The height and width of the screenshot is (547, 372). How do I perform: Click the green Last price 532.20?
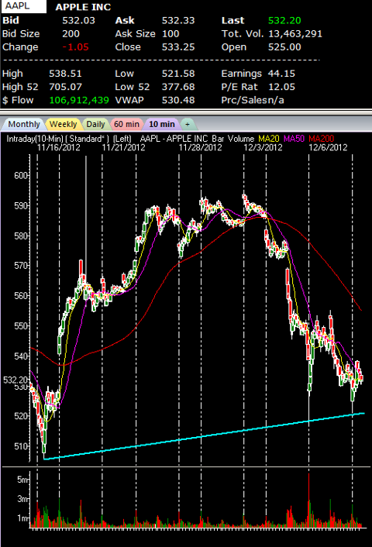(284, 21)
